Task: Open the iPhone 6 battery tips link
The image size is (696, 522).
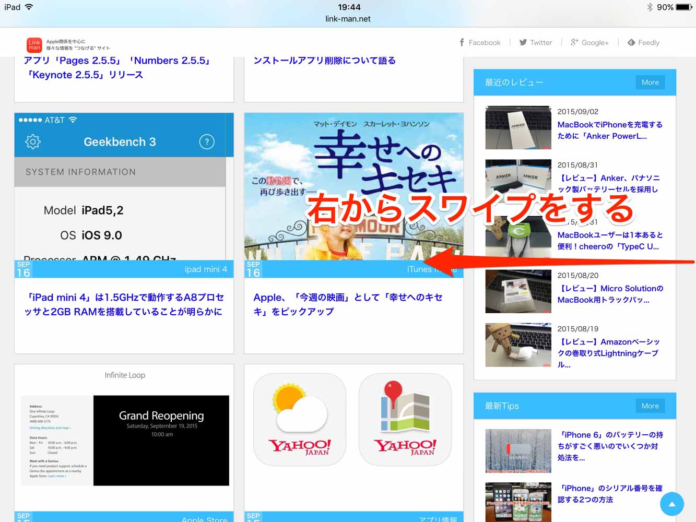Action: pos(610,446)
